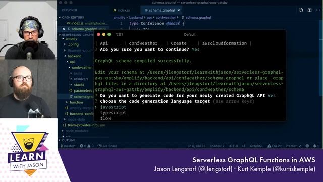The height and width of the screenshot is (182, 323).
Task: Collapse the amplify folder
Action: pos(71,39)
